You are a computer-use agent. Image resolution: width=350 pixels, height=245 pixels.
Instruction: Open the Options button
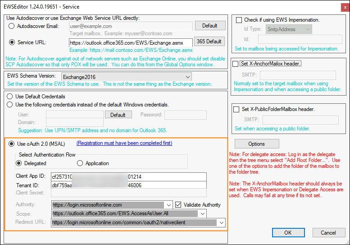pyautogui.click(x=257, y=144)
